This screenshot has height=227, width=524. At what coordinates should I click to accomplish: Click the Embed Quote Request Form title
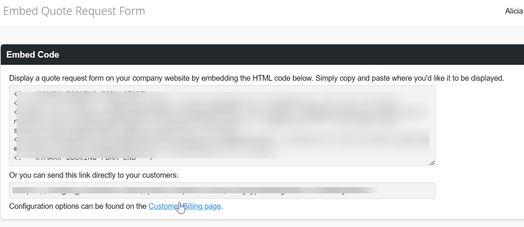pyautogui.click(x=74, y=11)
